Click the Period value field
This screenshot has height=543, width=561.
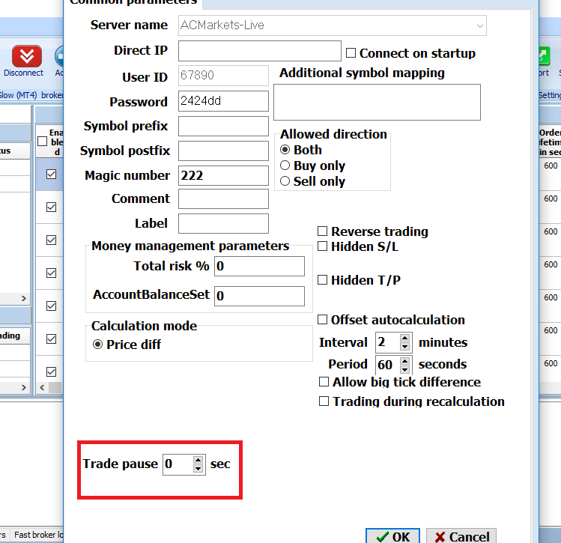pyautogui.click(x=387, y=365)
